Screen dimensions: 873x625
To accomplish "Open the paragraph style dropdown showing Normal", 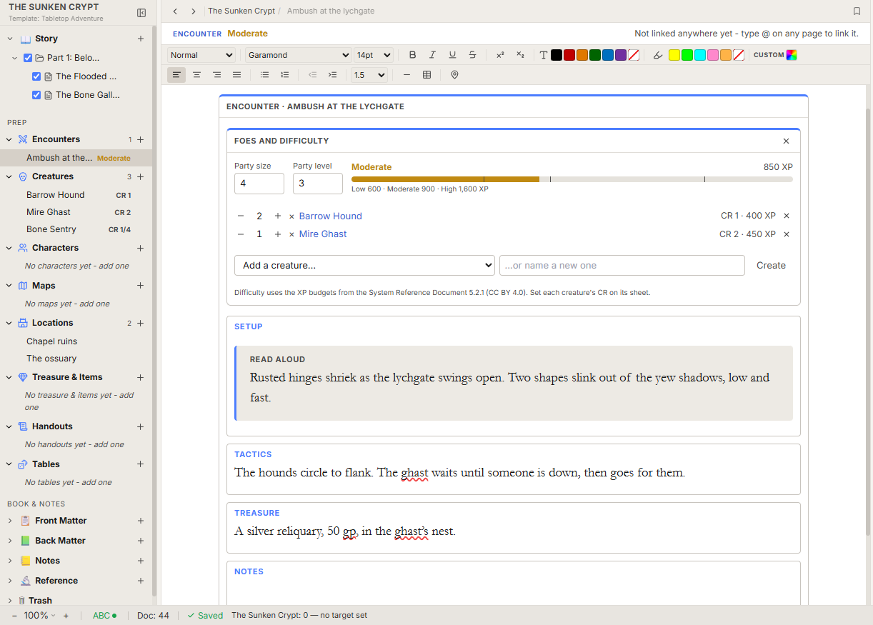I will pos(201,55).
